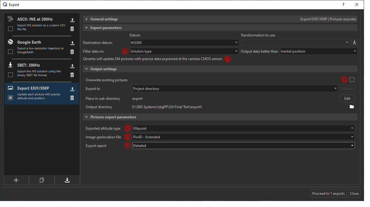Add a new export with the plus icon
Viewport: 370px width, 207px height.
(x=16, y=180)
